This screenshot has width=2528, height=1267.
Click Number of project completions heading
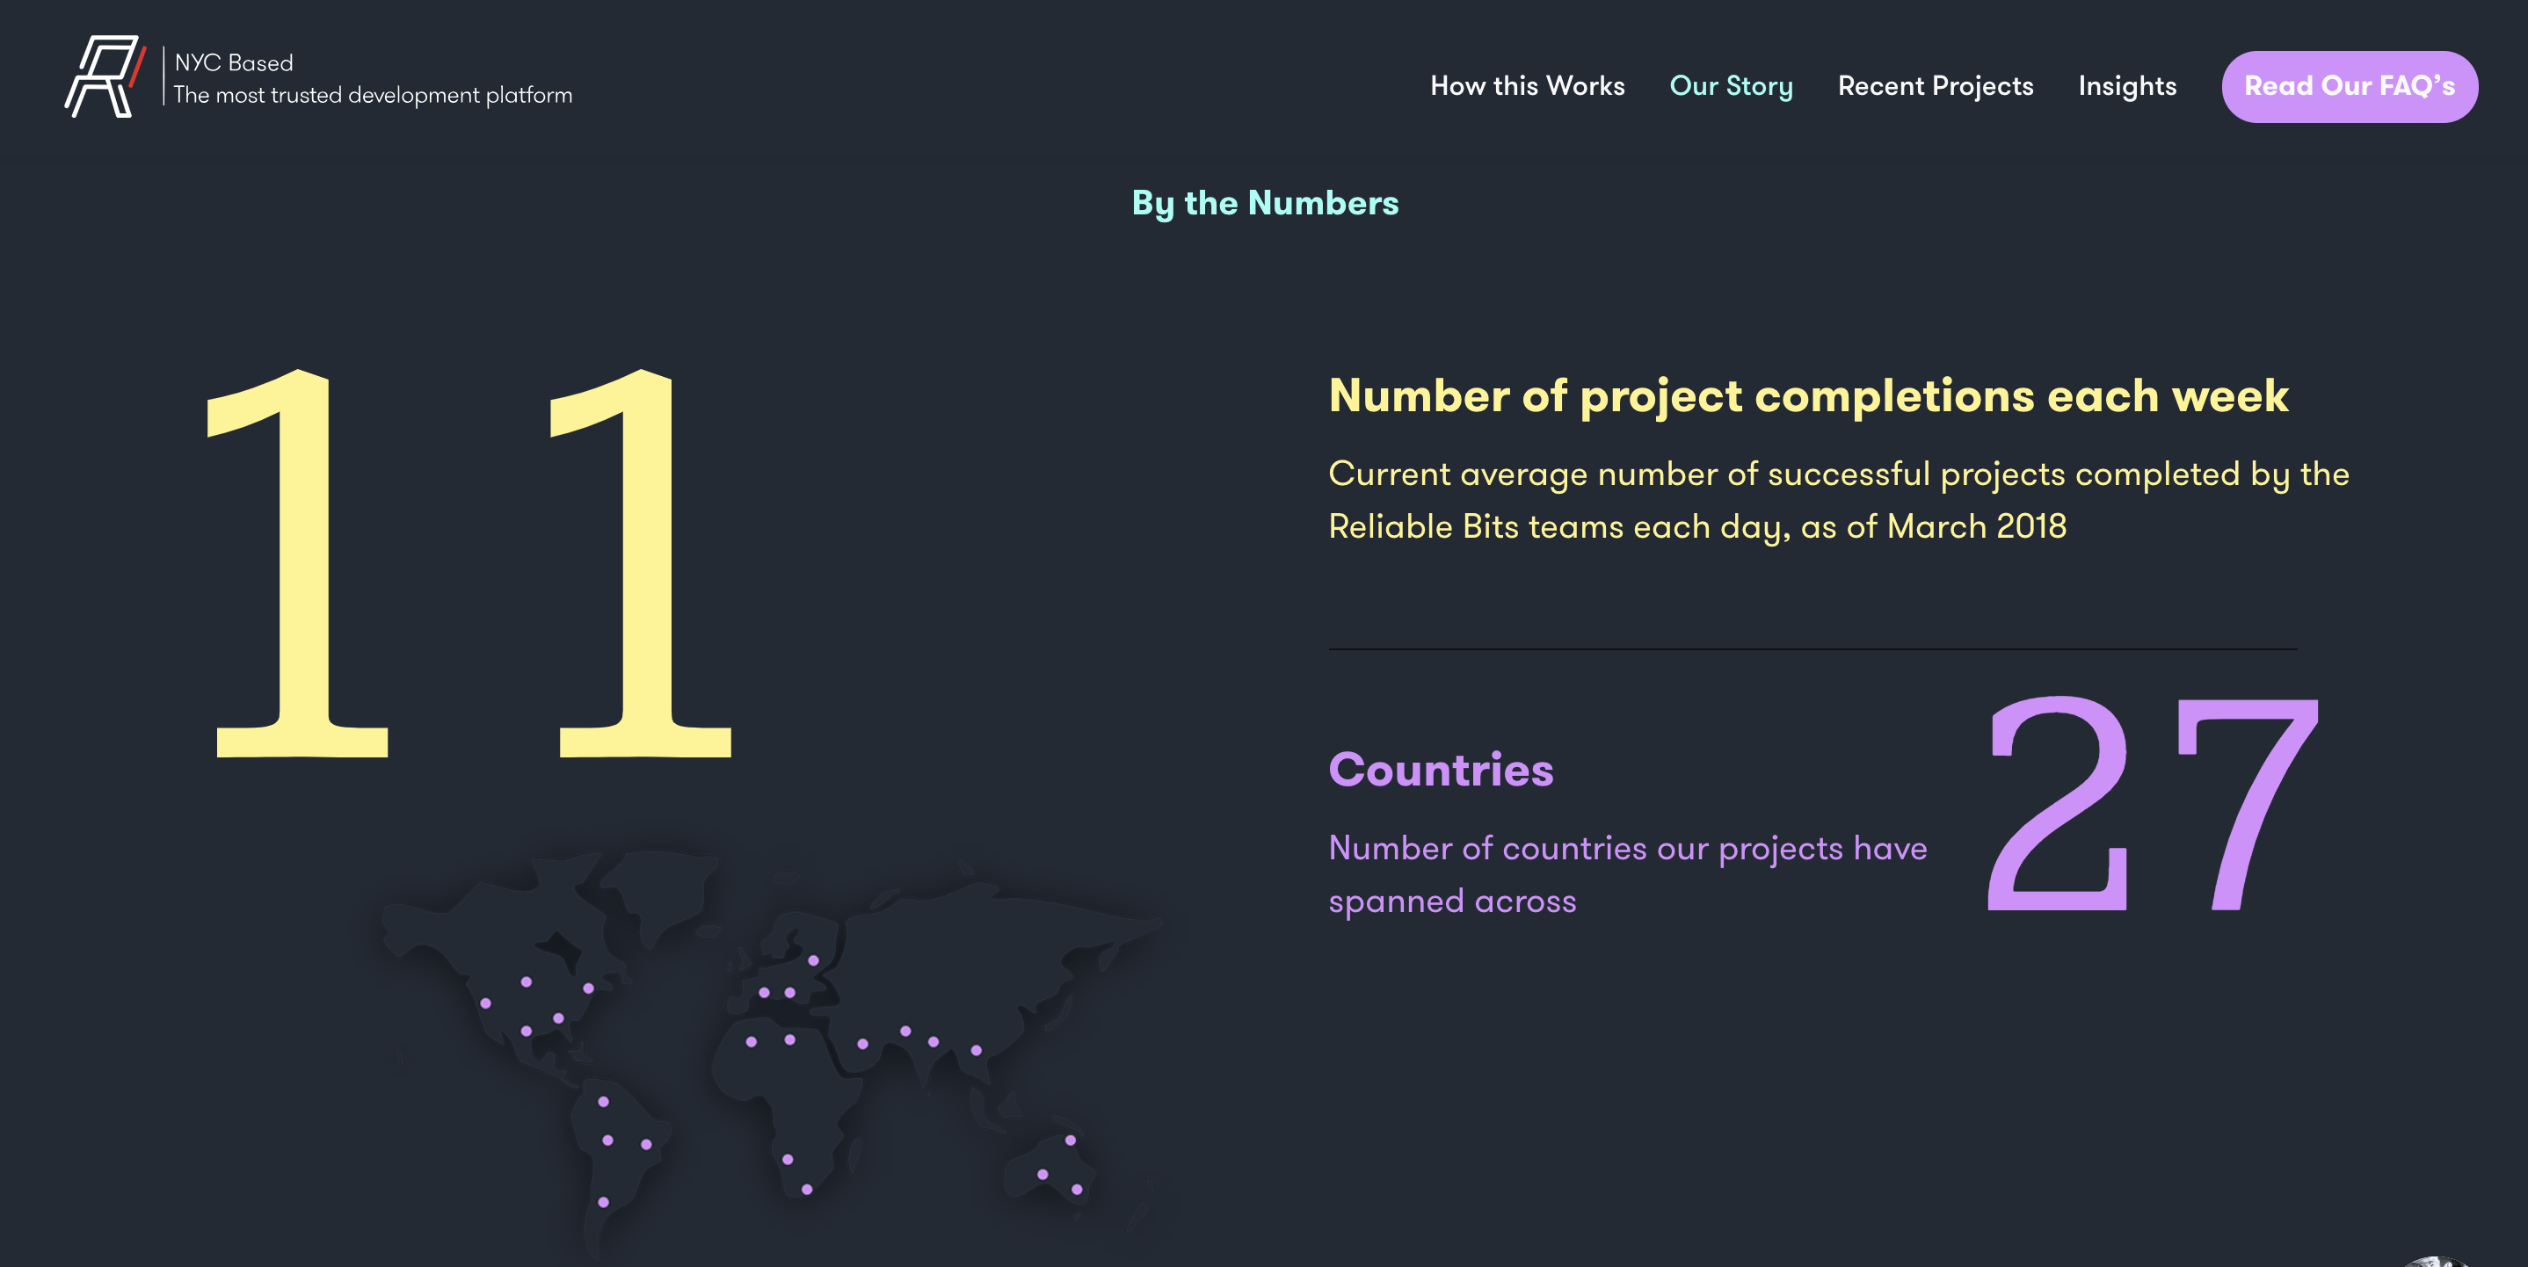pyautogui.click(x=1808, y=396)
